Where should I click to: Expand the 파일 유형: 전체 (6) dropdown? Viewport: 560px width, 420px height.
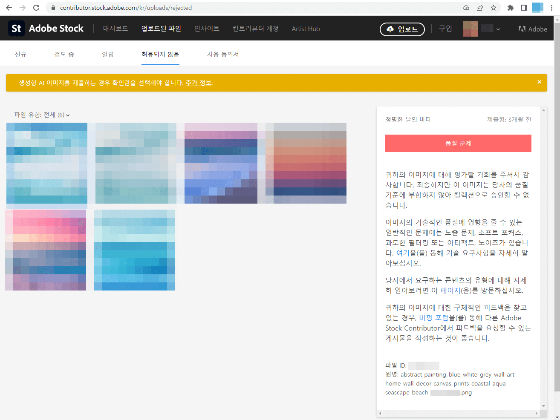coord(42,115)
